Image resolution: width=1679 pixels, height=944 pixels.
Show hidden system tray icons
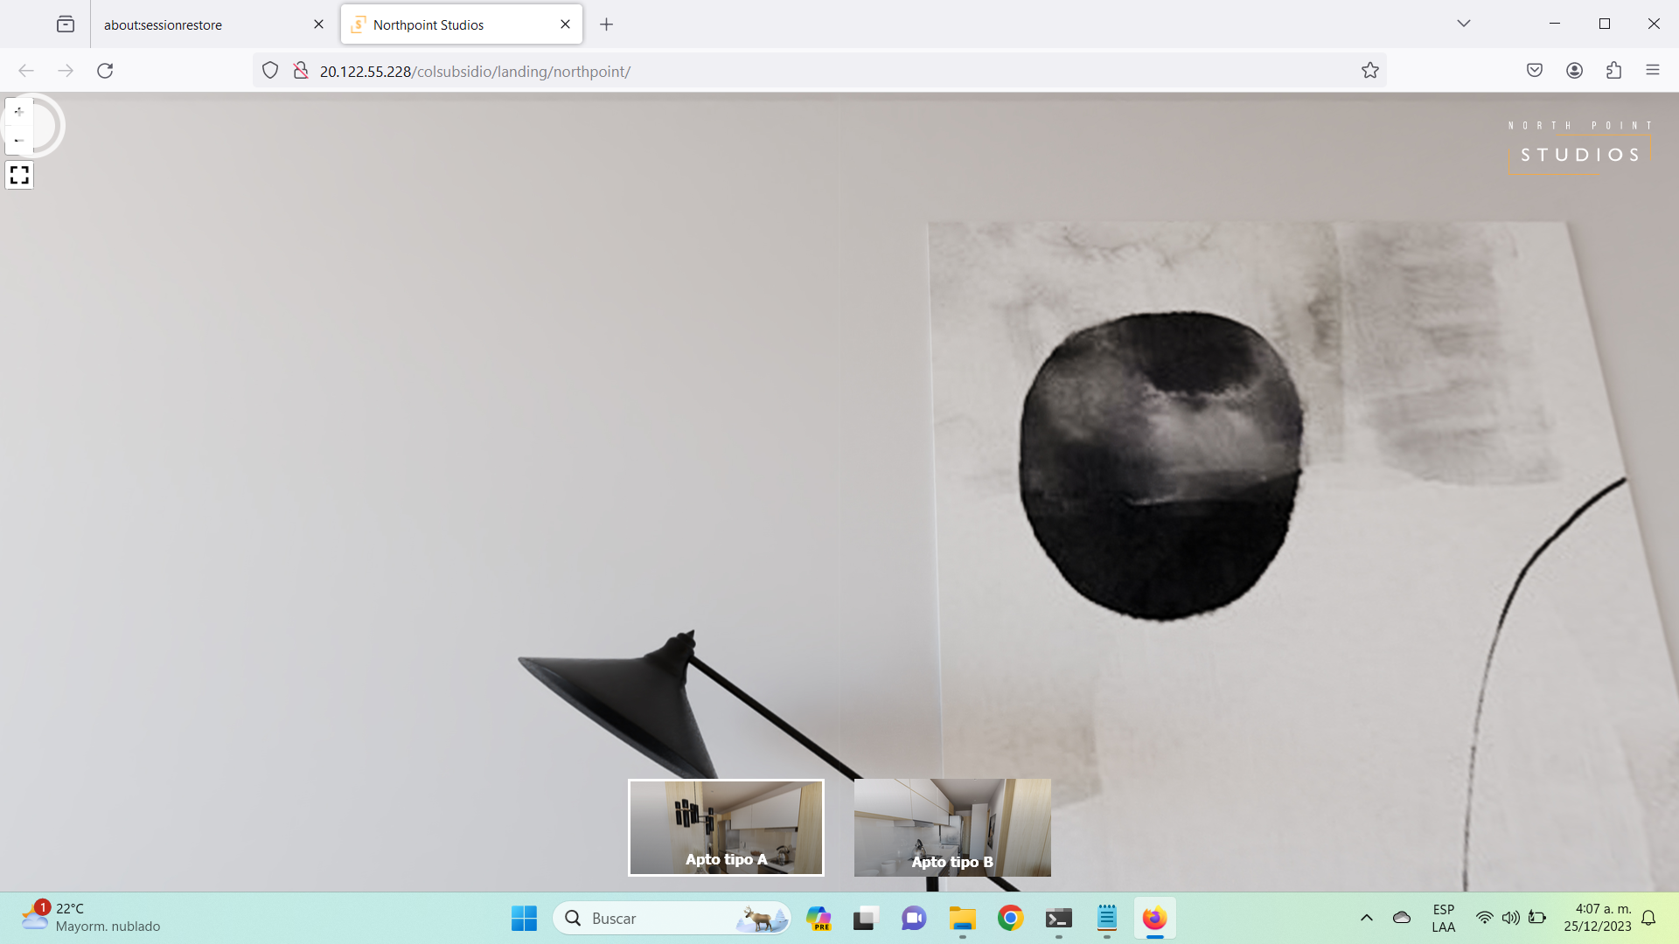click(x=1366, y=918)
